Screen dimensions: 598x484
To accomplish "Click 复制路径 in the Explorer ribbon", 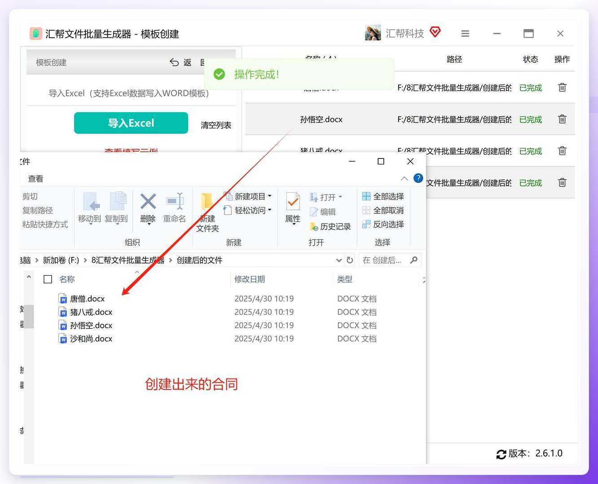I will point(38,211).
